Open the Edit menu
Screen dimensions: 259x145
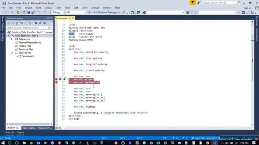[x=11, y=8]
